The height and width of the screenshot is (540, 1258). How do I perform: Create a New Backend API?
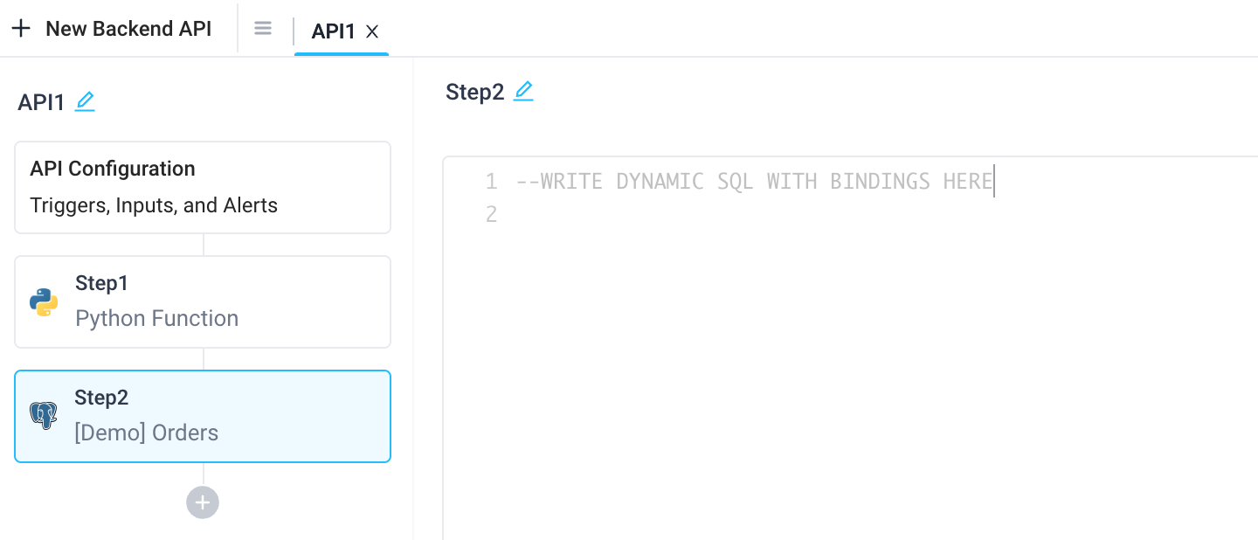point(128,28)
